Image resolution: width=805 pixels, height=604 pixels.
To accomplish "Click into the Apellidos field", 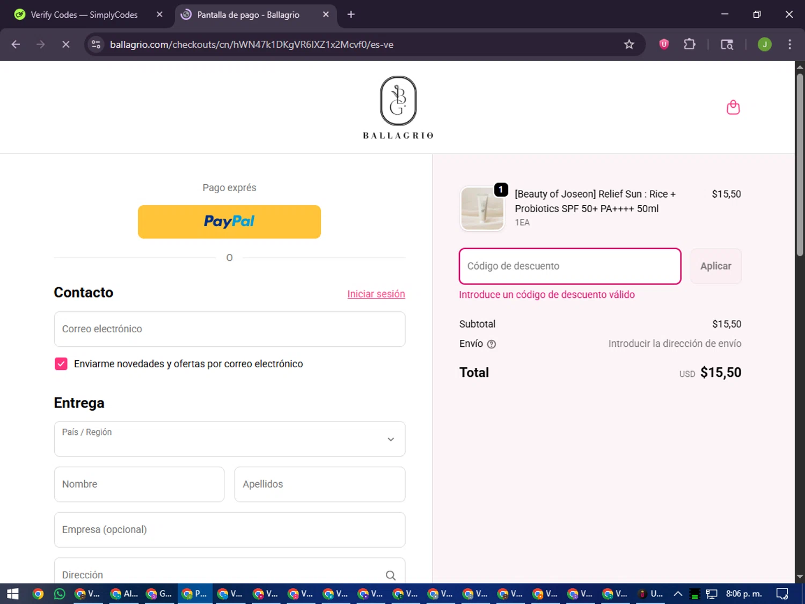I will (320, 484).
